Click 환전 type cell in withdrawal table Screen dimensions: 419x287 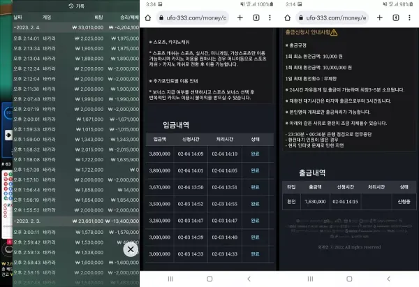click(x=291, y=202)
